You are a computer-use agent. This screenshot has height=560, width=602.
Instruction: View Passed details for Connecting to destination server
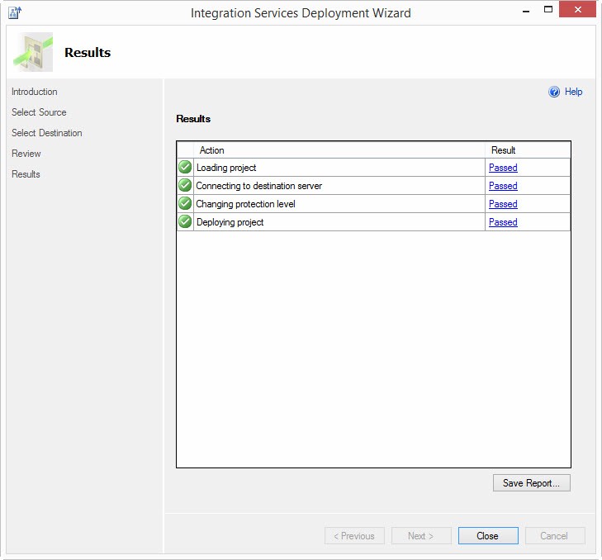[x=503, y=186]
